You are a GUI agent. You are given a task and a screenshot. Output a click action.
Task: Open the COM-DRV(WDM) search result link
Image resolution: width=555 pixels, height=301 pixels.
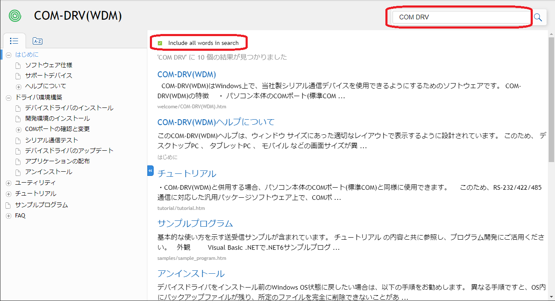187,74
